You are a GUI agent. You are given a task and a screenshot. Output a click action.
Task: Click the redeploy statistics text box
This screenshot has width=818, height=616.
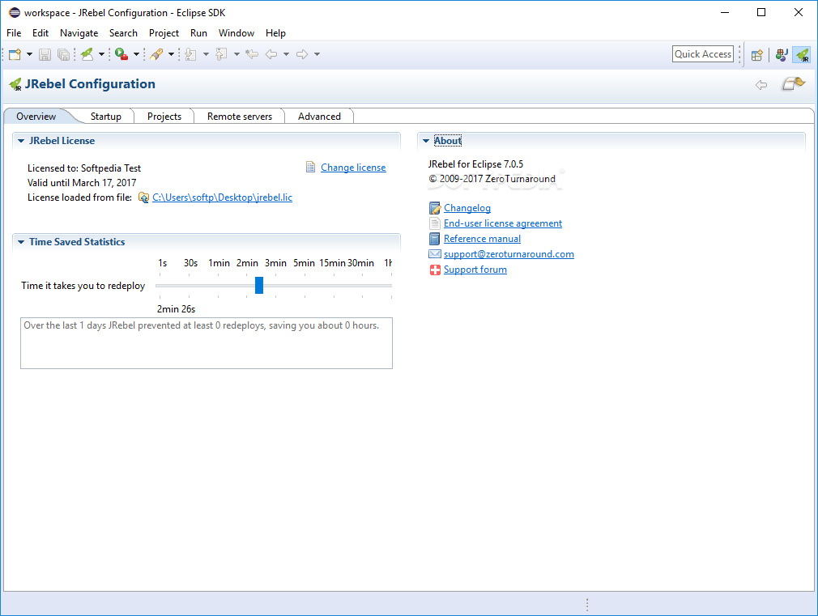pyautogui.click(x=207, y=343)
